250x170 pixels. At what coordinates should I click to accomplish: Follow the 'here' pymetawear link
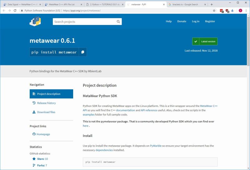click(x=85, y=126)
